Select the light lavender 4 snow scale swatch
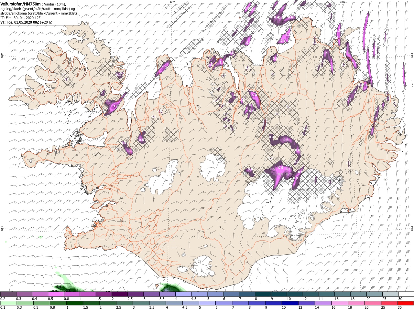The width and height of the screenshot is (414, 310). point(183,294)
